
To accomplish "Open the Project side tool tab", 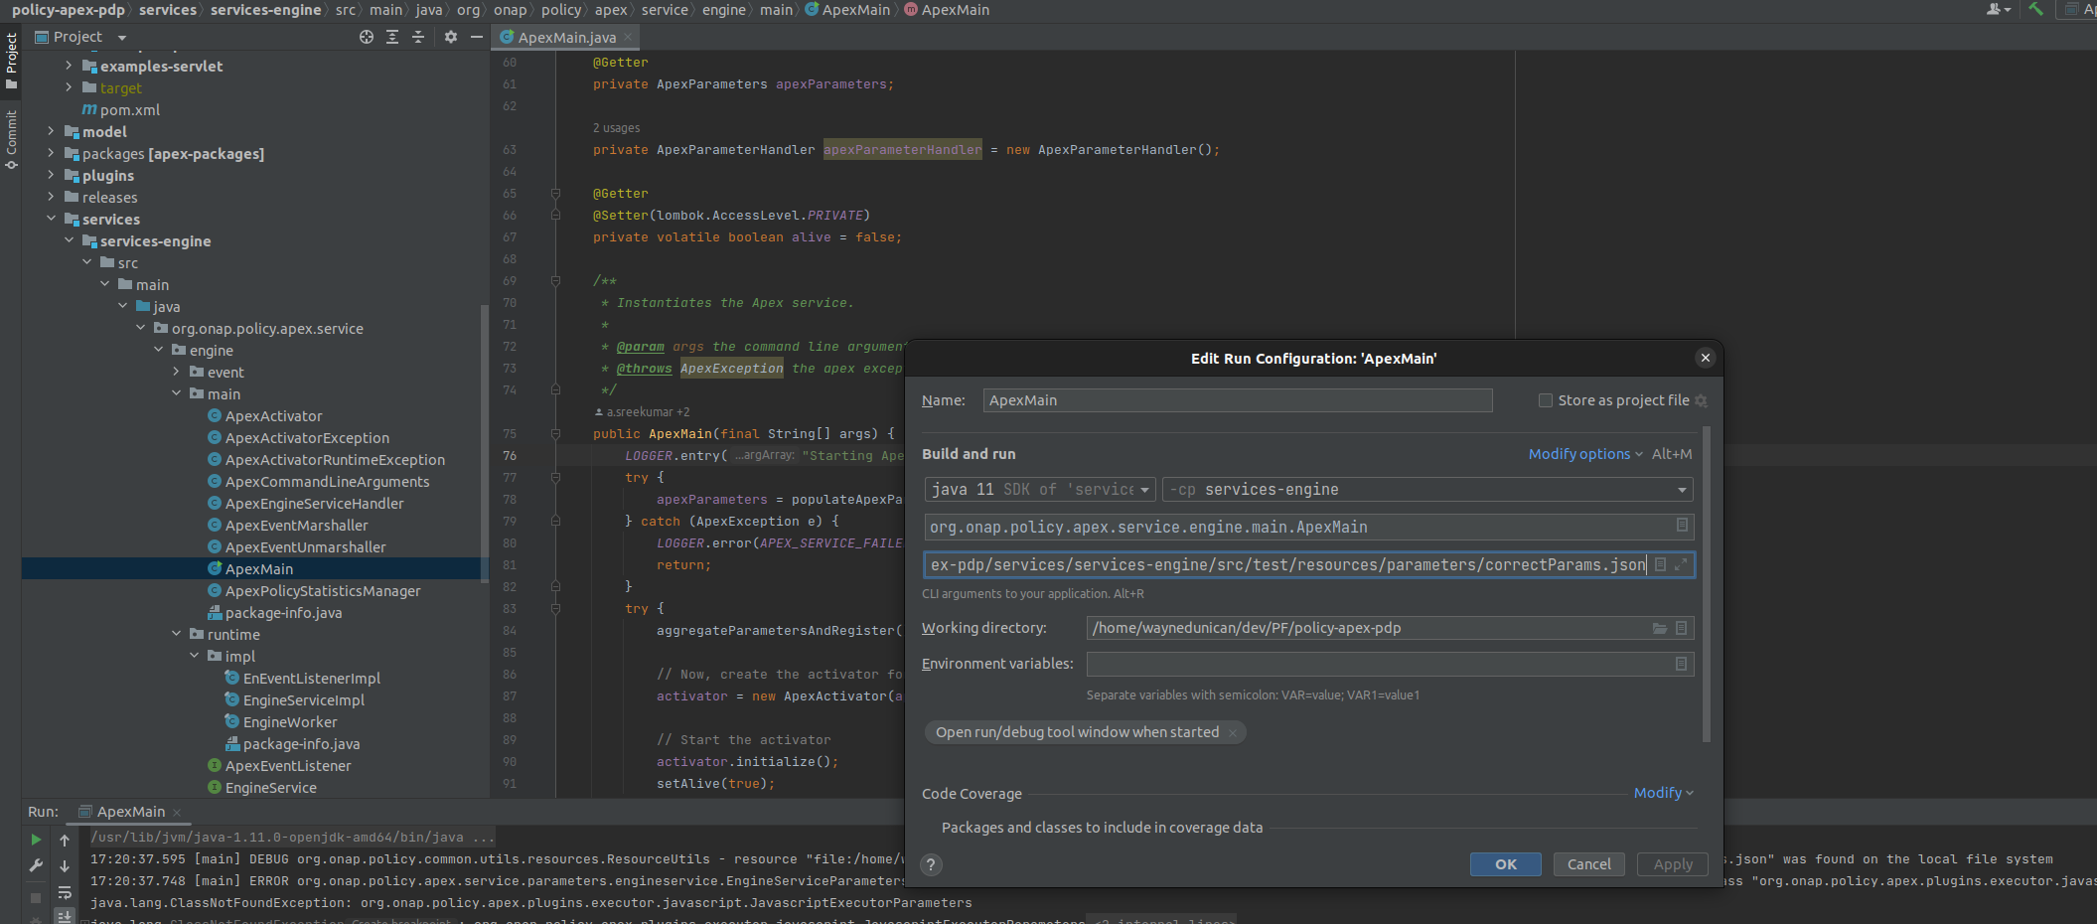I will [x=11, y=61].
